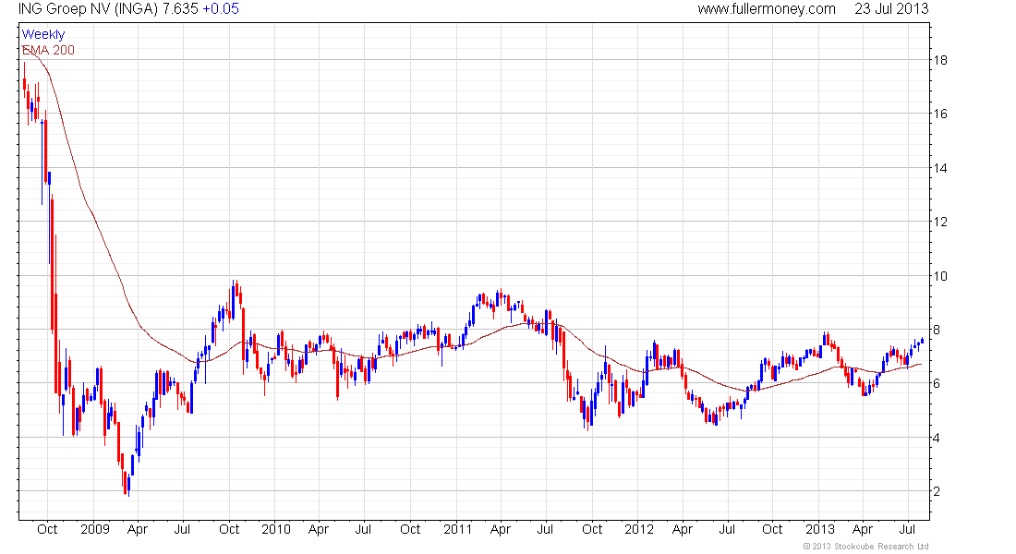Click the 2009 year axis label

click(94, 529)
